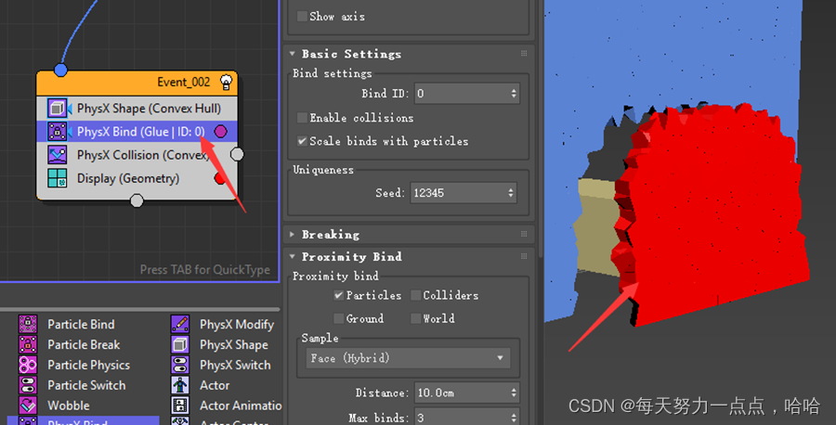Click the purple output connector of PhysX Bind

pos(220,132)
